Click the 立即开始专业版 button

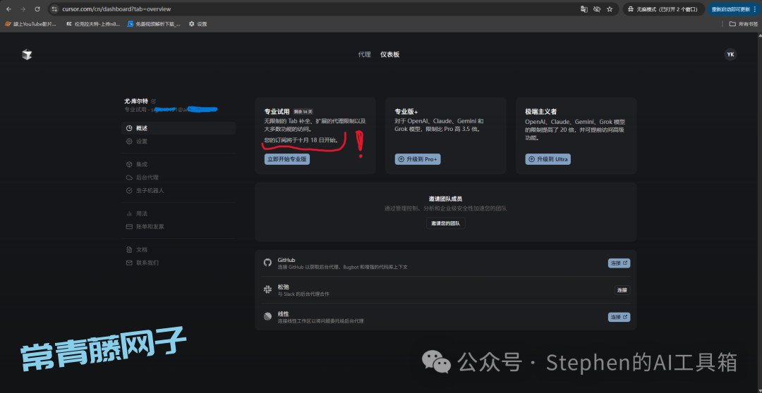click(286, 159)
